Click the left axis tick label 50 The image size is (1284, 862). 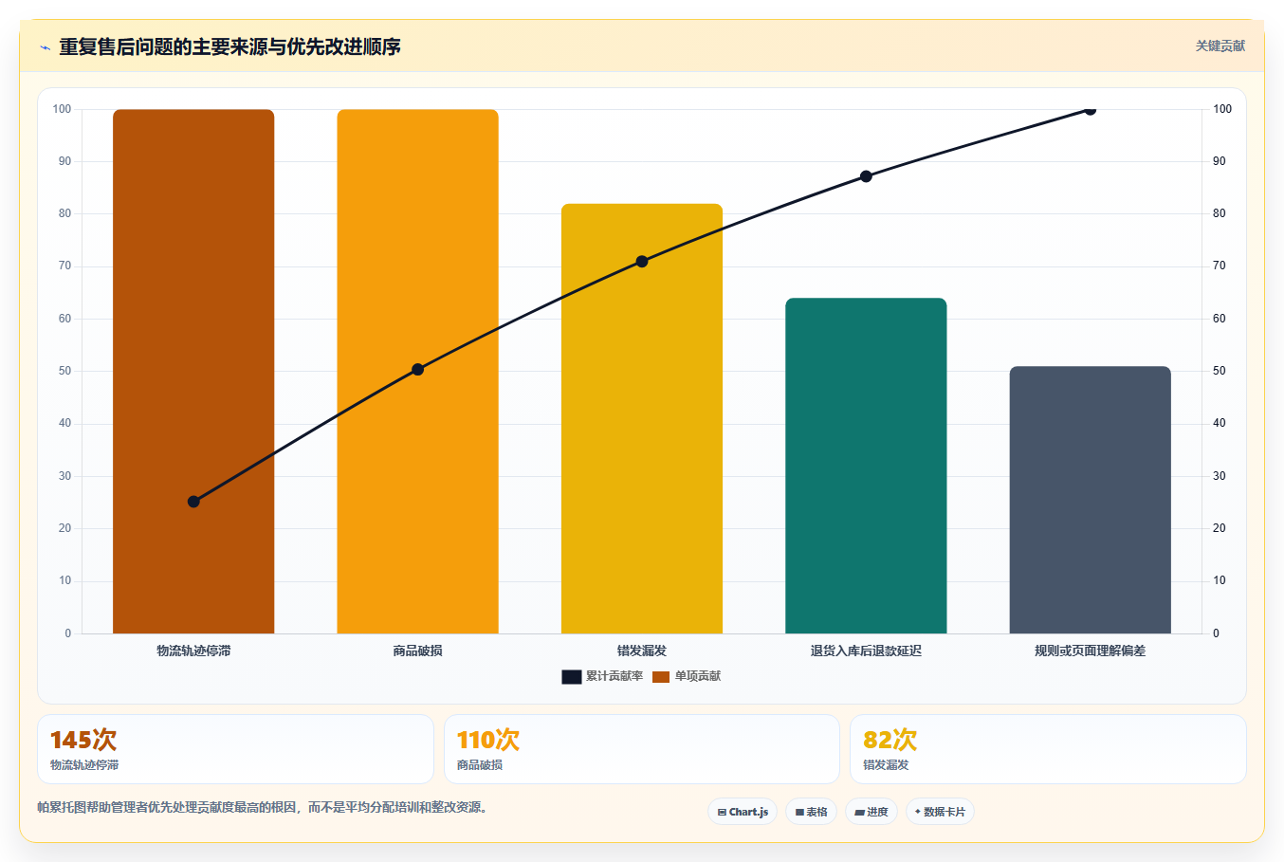(64, 371)
